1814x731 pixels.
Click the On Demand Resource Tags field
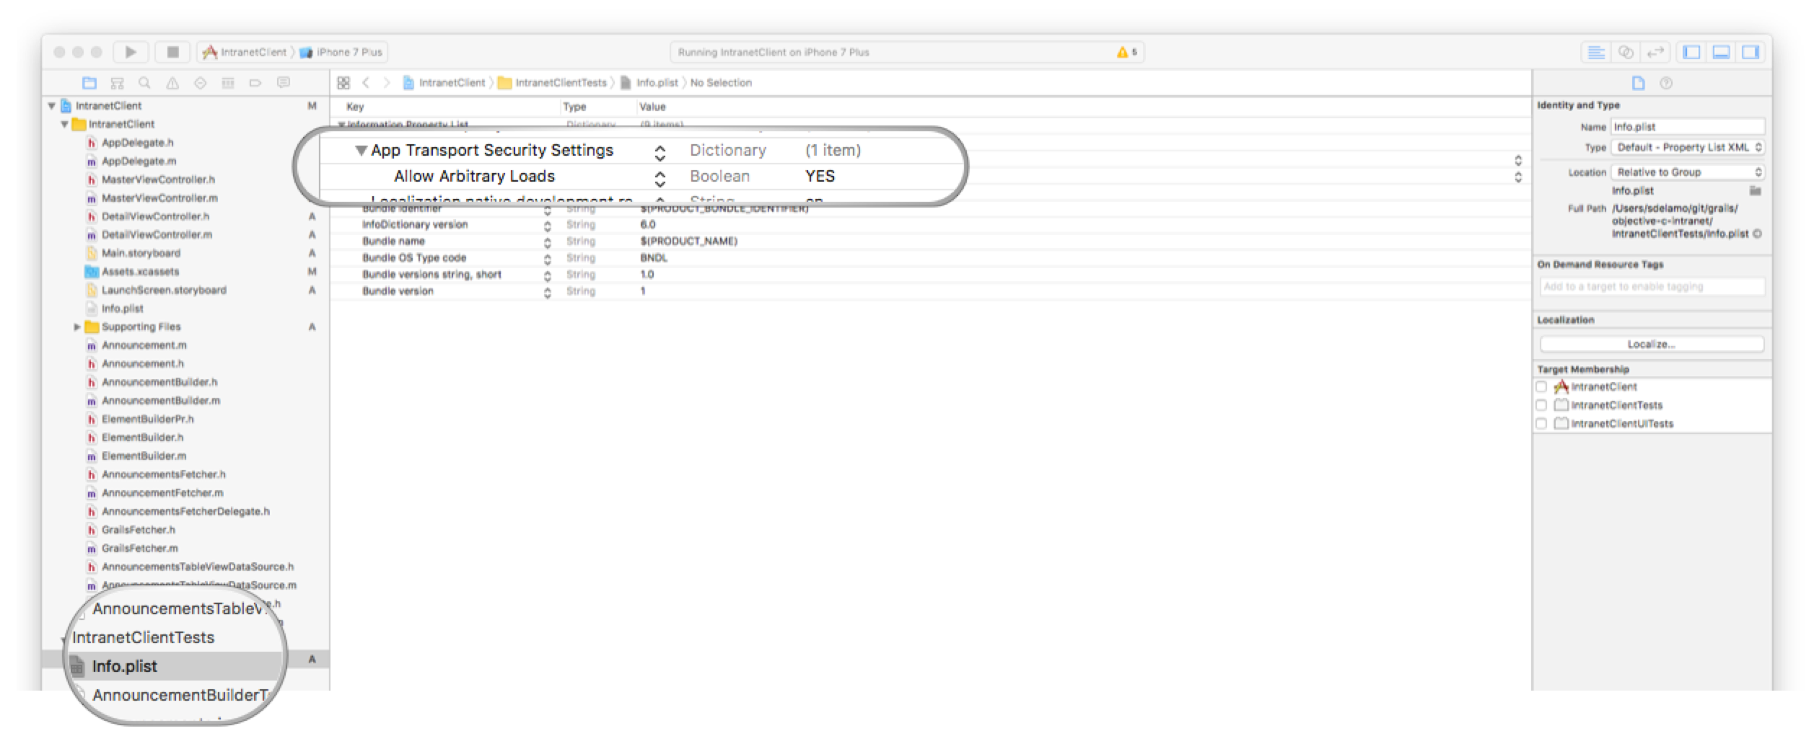pos(1652,287)
